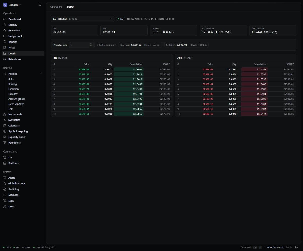This screenshot has height=251, width=303.
Task: Click the Users people icon
Action: [5, 207]
